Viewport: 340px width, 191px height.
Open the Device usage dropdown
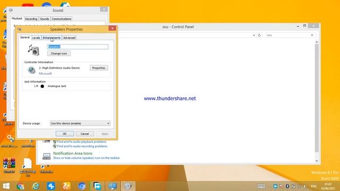point(80,123)
